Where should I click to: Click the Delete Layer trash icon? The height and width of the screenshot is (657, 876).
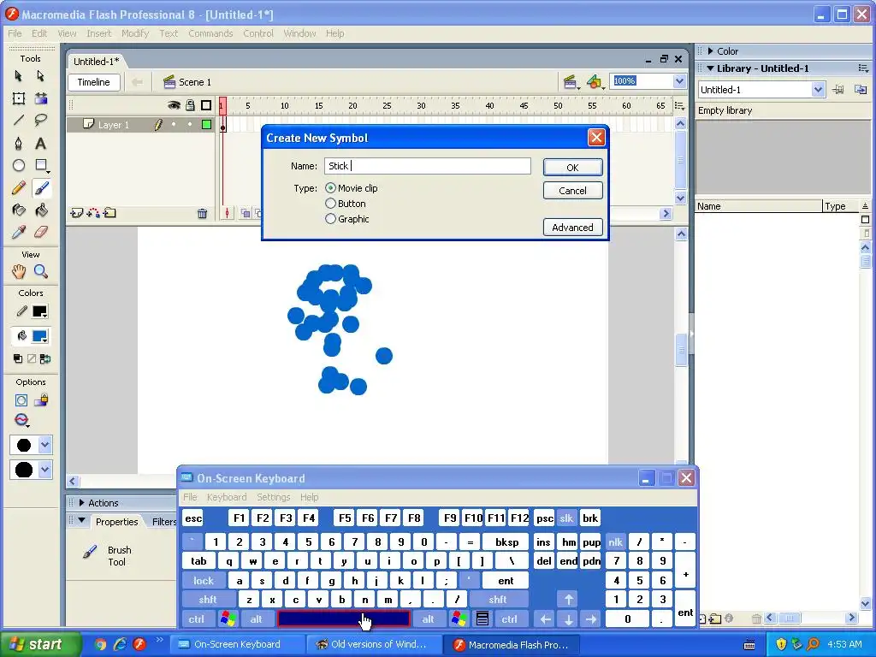[202, 213]
